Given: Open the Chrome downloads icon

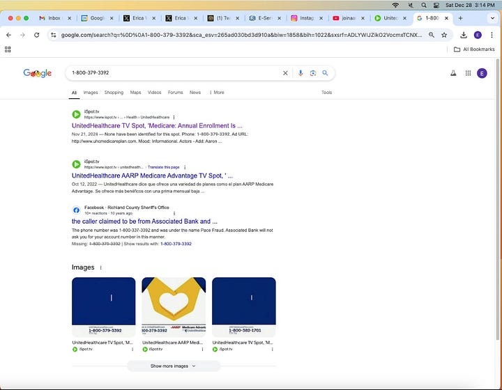Looking at the screenshot, I should [463, 35].
